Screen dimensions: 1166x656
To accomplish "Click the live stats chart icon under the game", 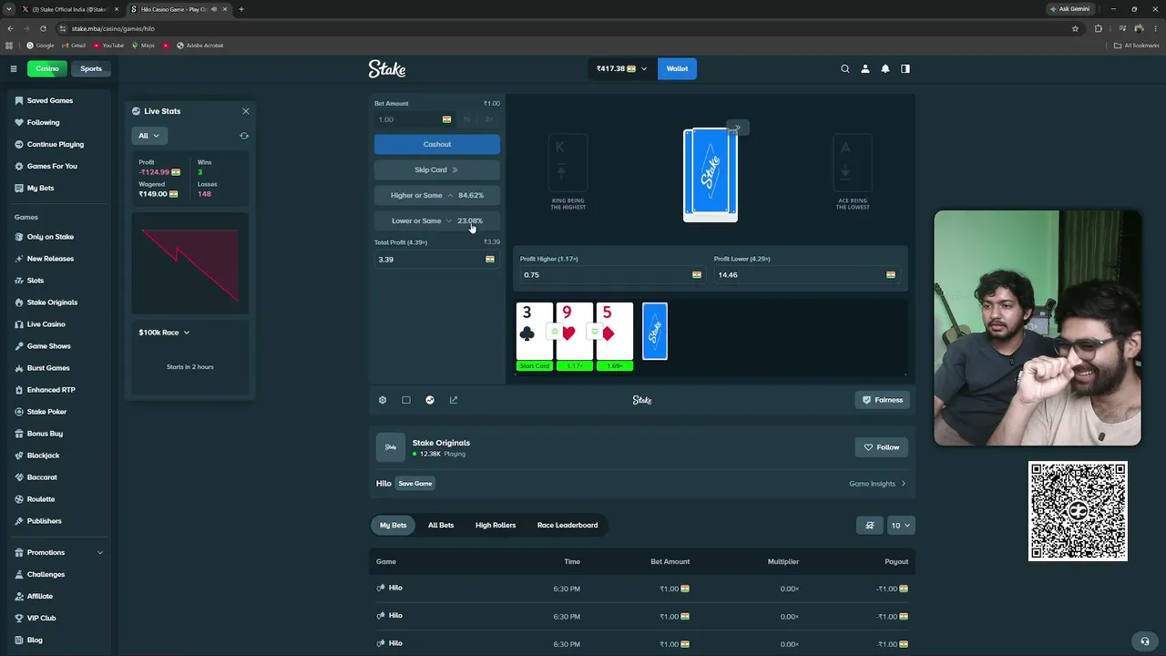I will point(430,400).
